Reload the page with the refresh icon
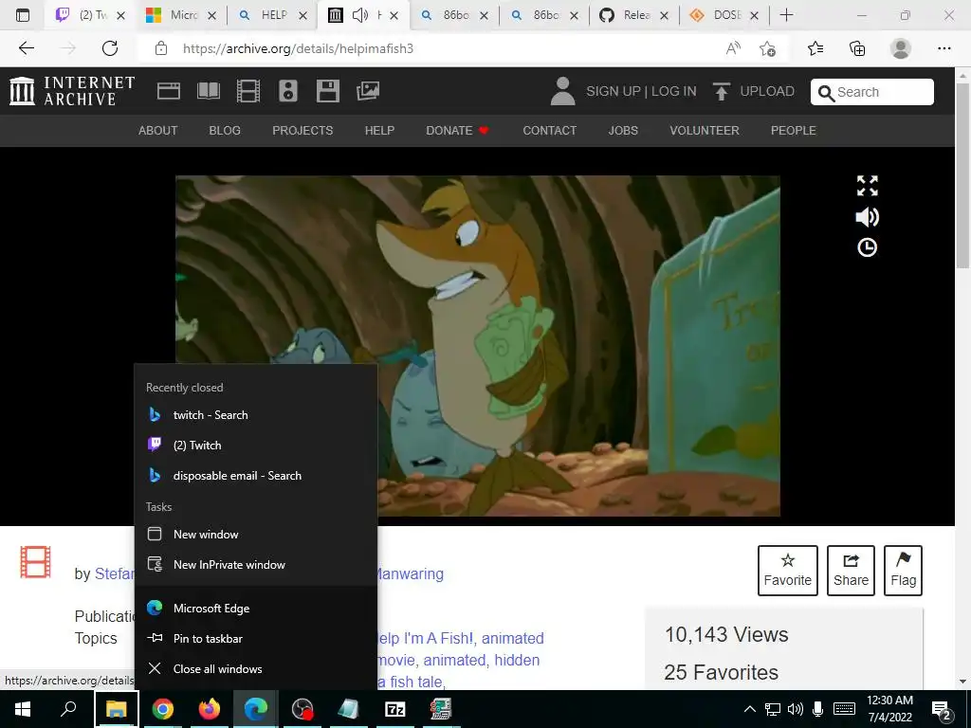 (110, 48)
